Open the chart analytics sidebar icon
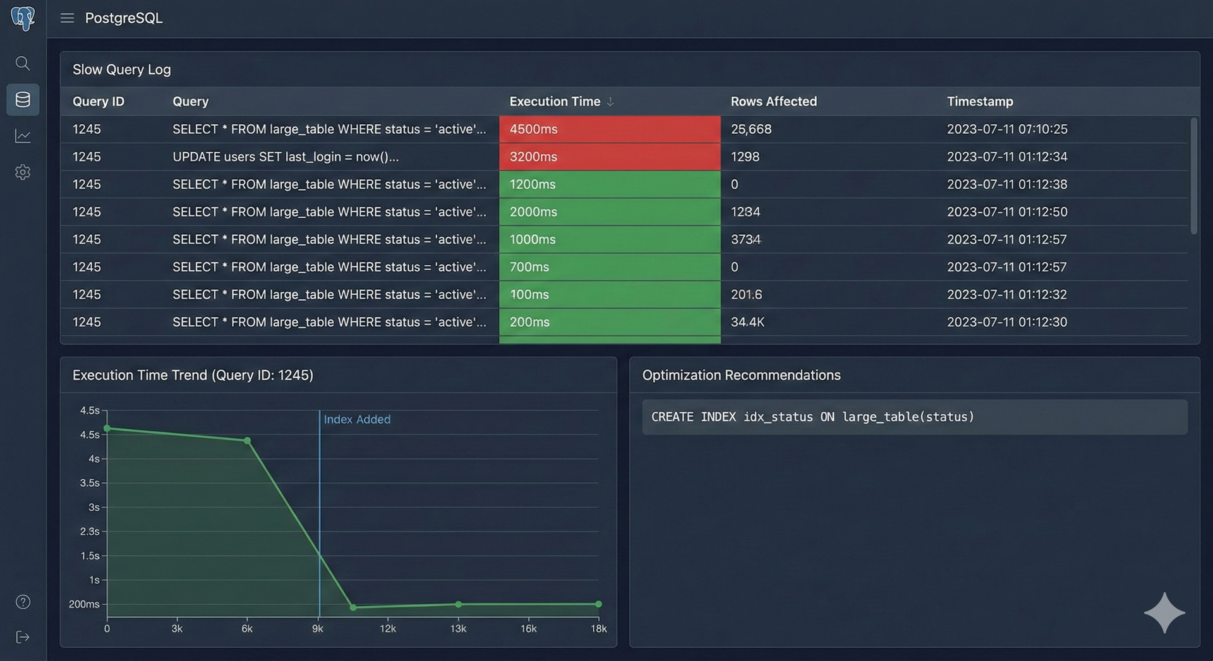The height and width of the screenshot is (661, 1213). click(x=23, y=136)
